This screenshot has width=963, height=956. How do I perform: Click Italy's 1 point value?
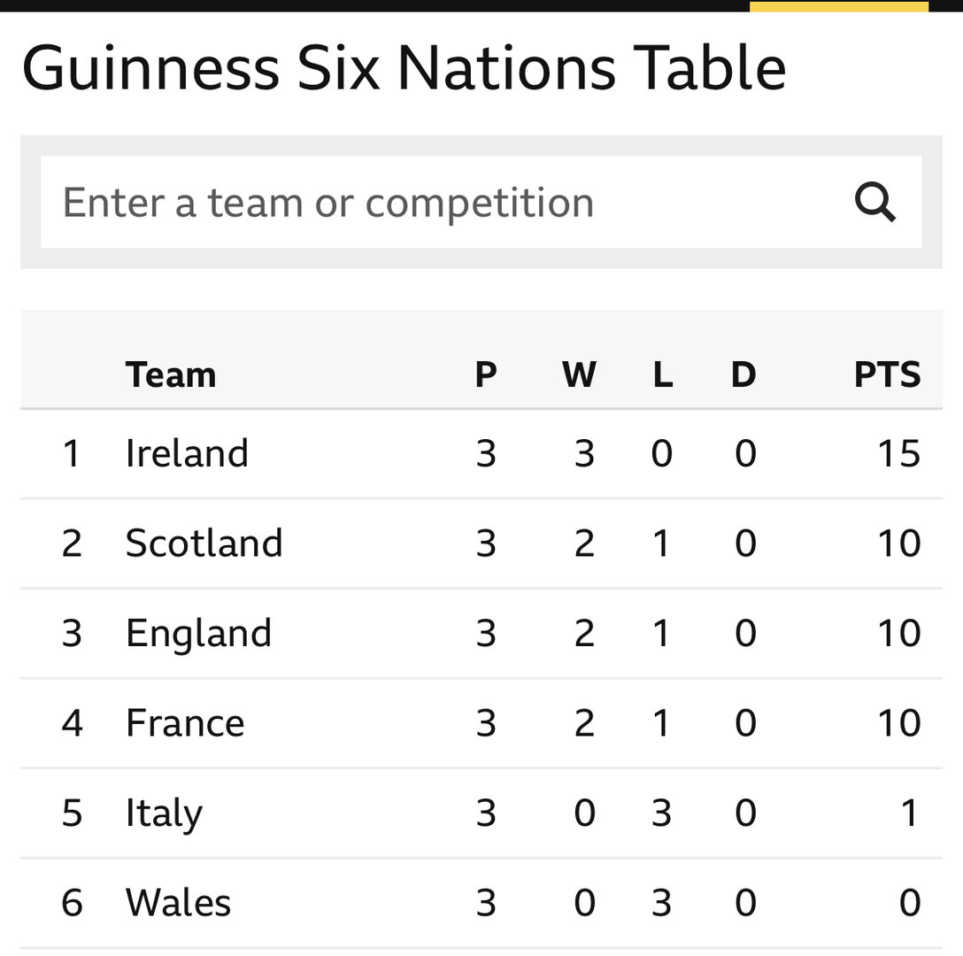910,813
